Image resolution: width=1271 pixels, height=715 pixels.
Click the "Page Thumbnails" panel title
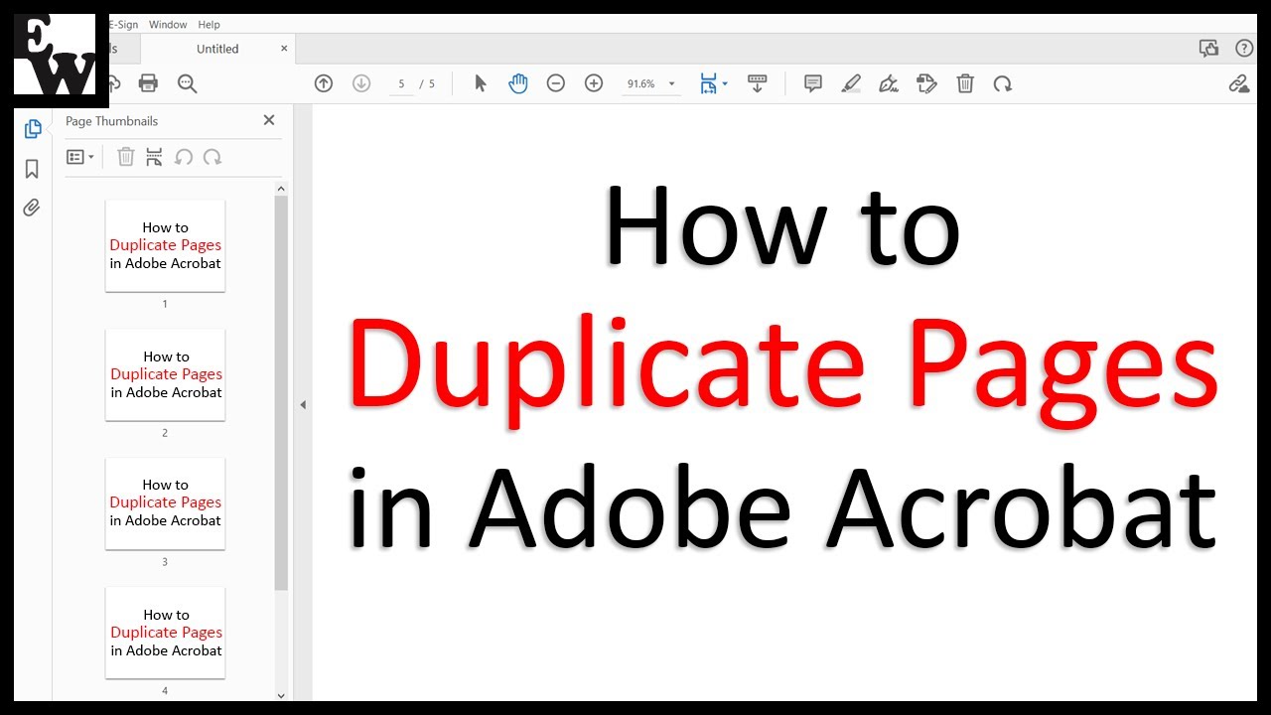[x=111, y=121]
